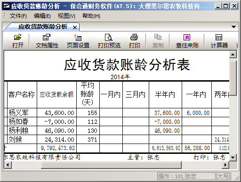Viewport: 241px width, 182px height.
Task: Click the 三月内 column header
Action: (136, 95)
